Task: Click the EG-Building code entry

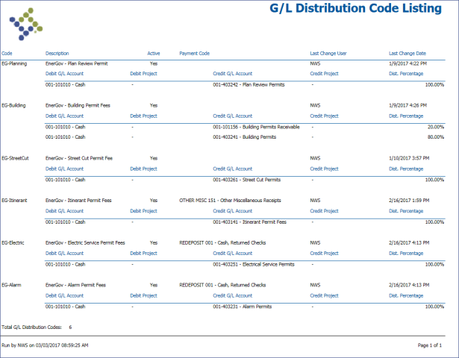Action: click(13, 105)
